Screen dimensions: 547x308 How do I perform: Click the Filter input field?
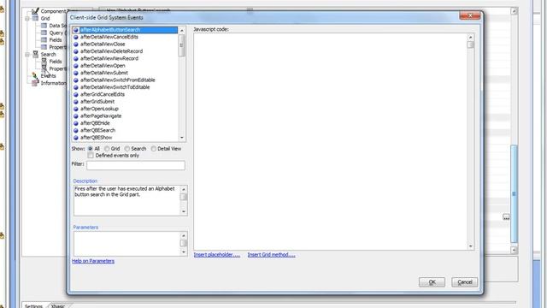[x=136, y=165]
